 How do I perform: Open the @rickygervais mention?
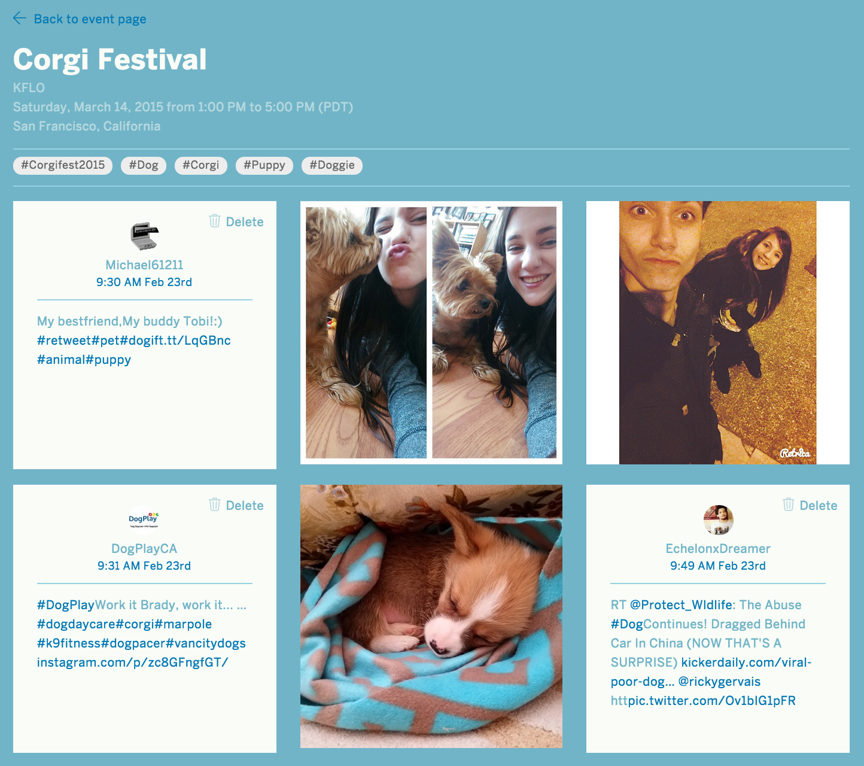(720, 682)
